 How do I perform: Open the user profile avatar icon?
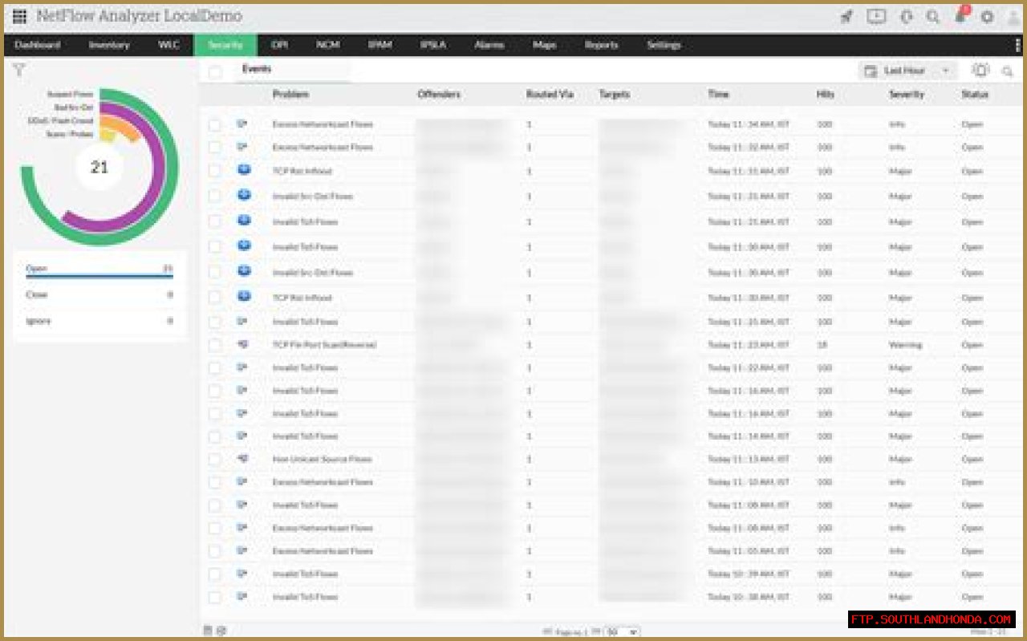click(x=1013, y=17)
